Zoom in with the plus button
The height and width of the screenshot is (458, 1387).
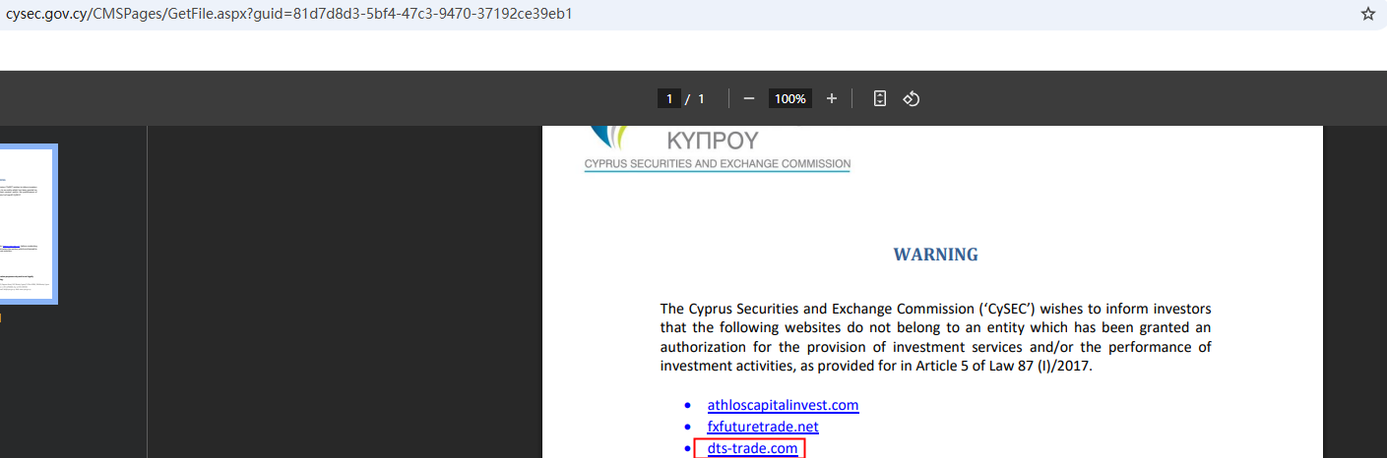point(832,98)
